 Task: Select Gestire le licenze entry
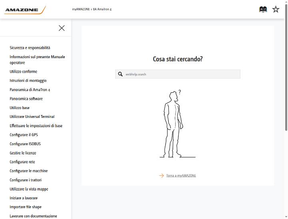[23, 153]
